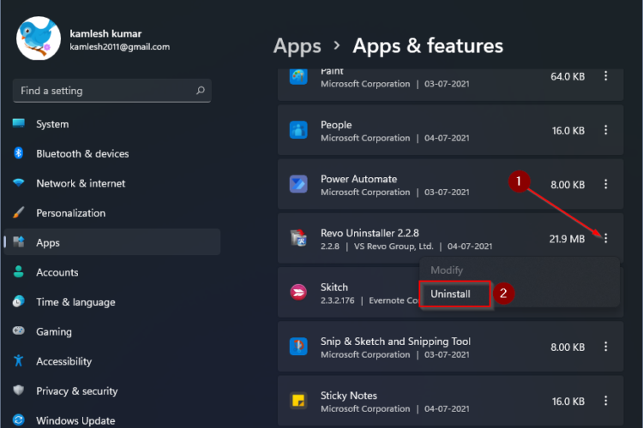643x428 pixels.
Task: Focus the Find a setting search box
Action: [103, 91]
